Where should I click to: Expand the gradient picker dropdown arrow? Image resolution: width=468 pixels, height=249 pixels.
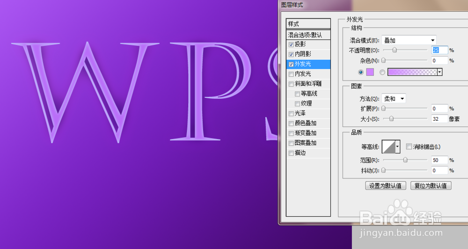439,72
